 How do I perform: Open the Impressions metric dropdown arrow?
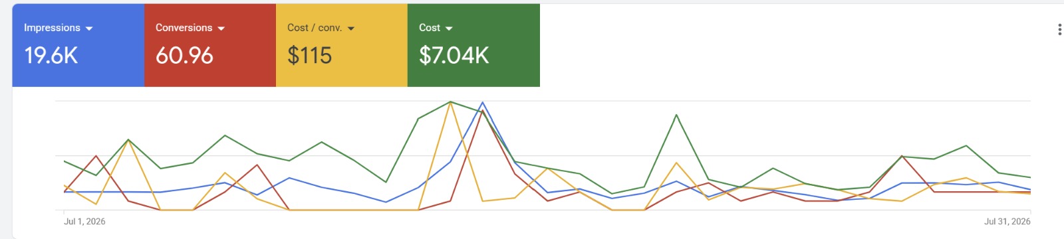click(x=89, y=29)
